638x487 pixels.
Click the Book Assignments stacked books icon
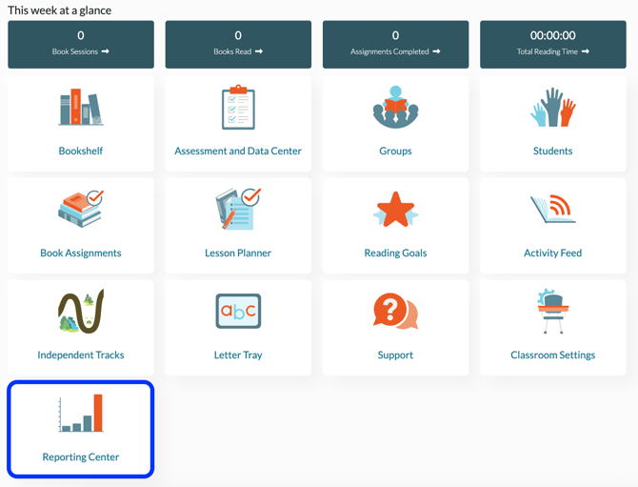click(81, 209)
